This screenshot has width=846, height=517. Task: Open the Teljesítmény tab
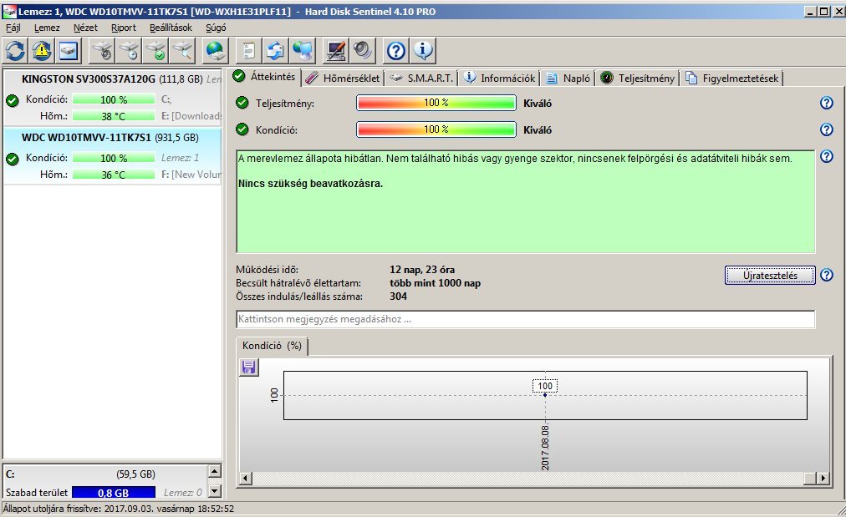[638, 79]
